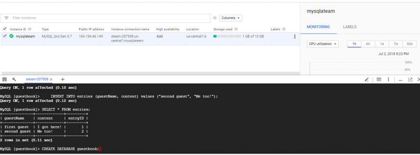Minimize the Cloud Shell panel

[x=401, y=80]
